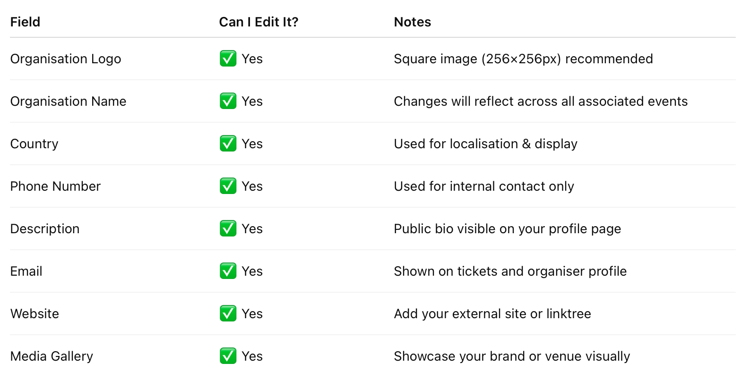Click "Public bio visible on your profile page"

[x=507, y=229]
